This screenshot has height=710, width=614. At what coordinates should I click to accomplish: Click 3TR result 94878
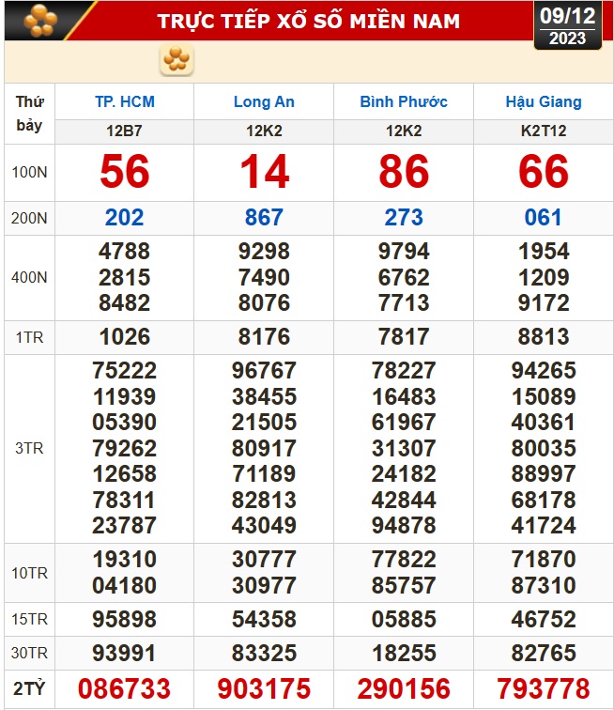pos(404,525)
